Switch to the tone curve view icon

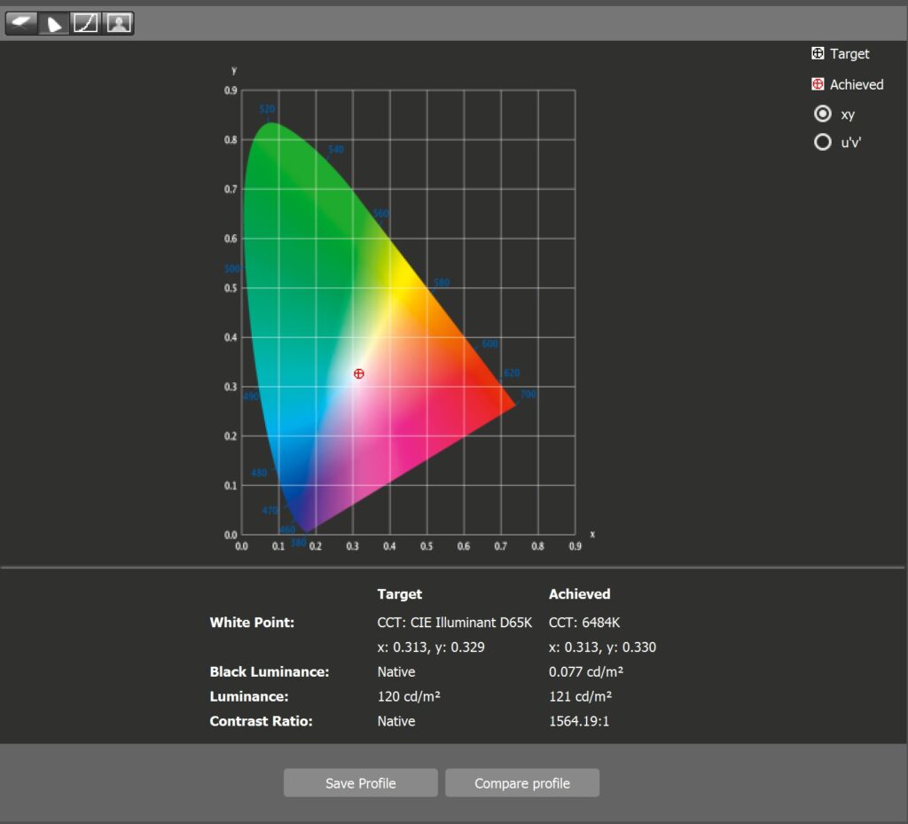point(86,23)
